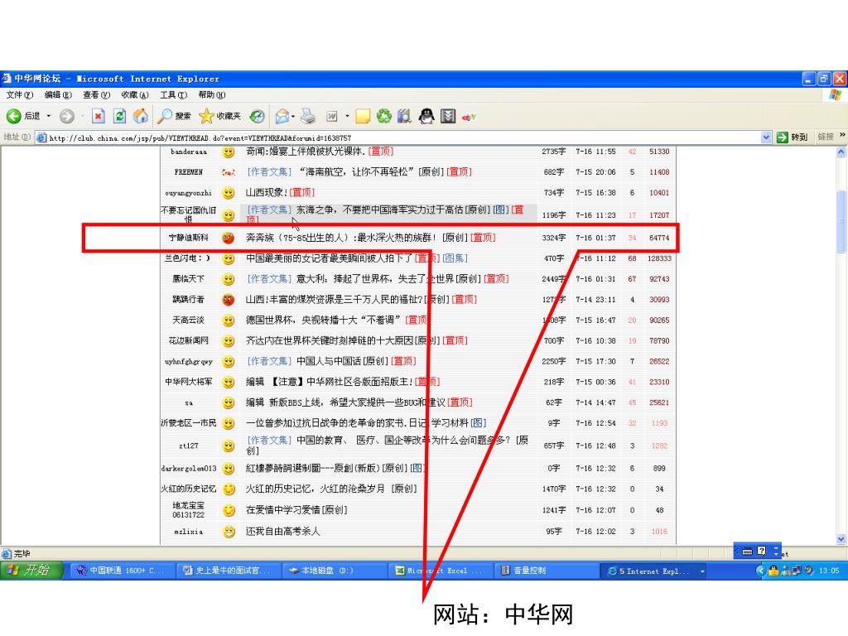Click author name ouyangyonzhi

(x=188, y=193)
